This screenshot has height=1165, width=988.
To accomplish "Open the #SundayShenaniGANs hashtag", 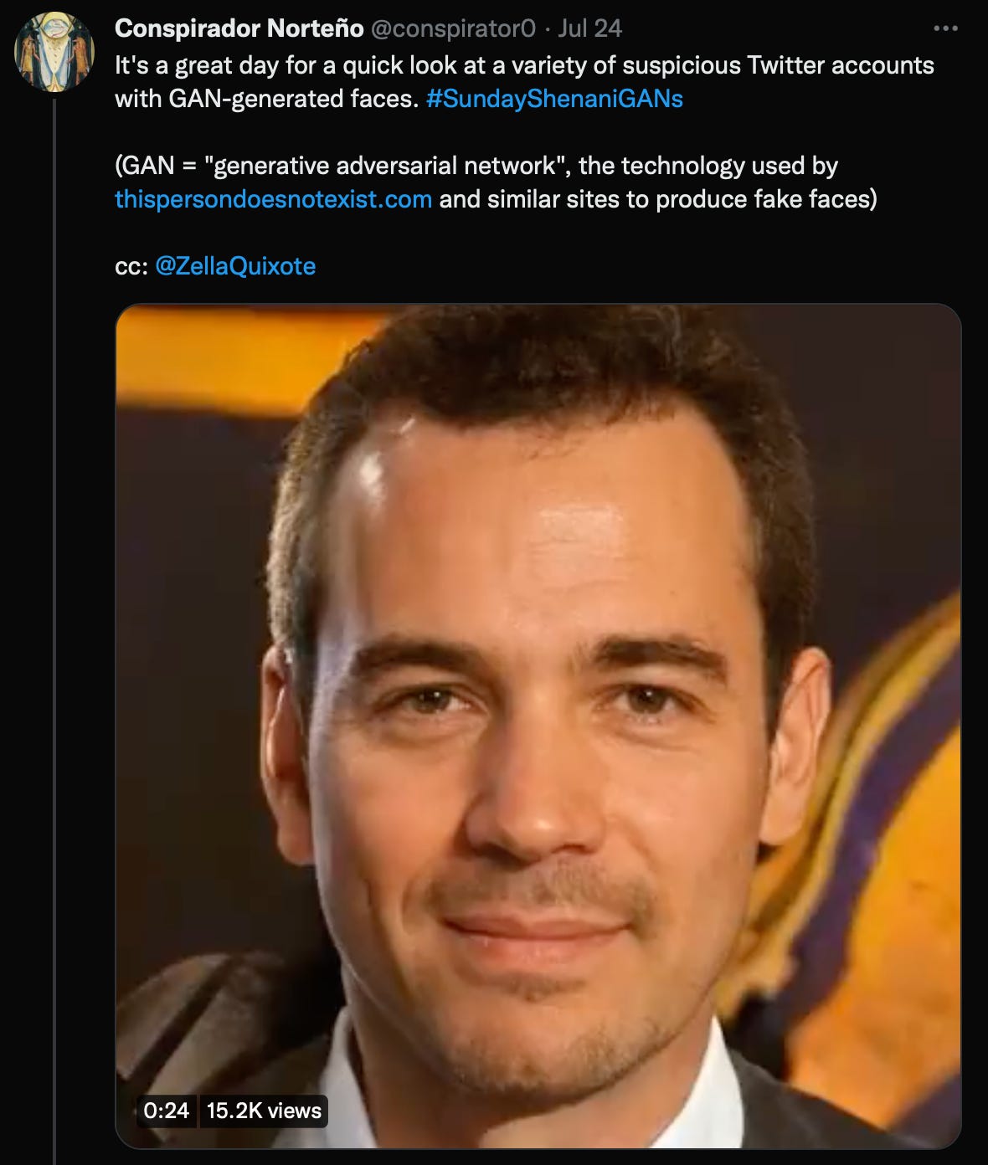I will pos(554,99).
